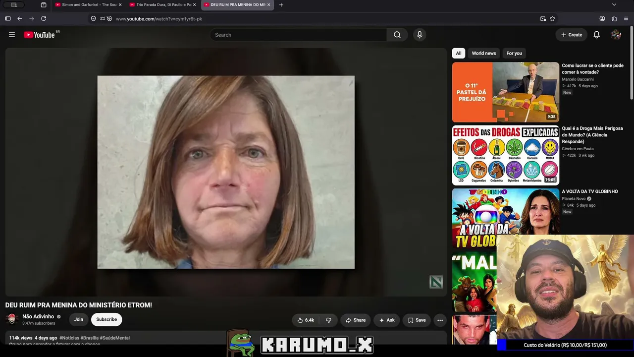Close the DEU RUIM PRA MENINA tab
This screenshot has height=357, width=634.
[268, 5]
